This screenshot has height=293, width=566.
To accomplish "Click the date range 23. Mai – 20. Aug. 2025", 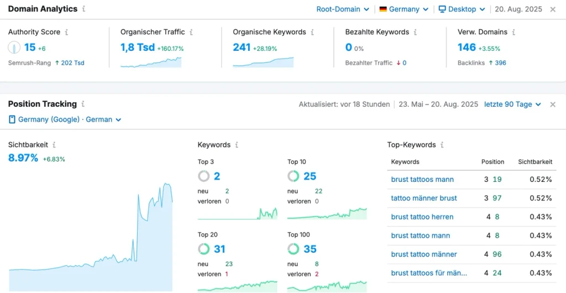I will (438, 104).
